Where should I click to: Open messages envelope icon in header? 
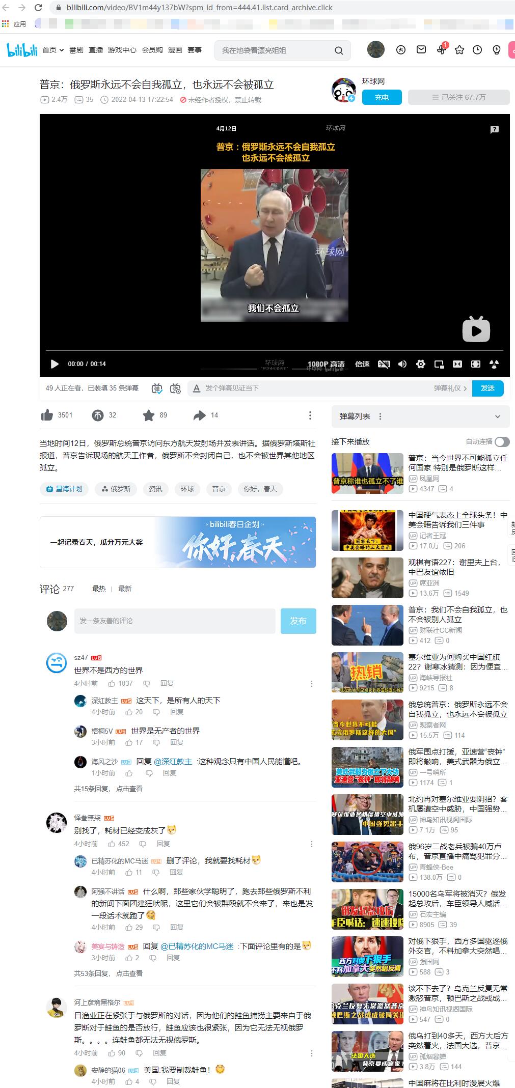pos(421,49)
